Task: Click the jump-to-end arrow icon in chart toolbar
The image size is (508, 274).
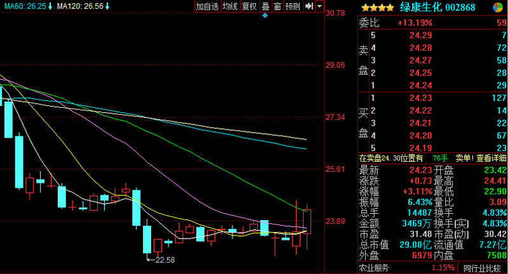Action: pos(309,6)
